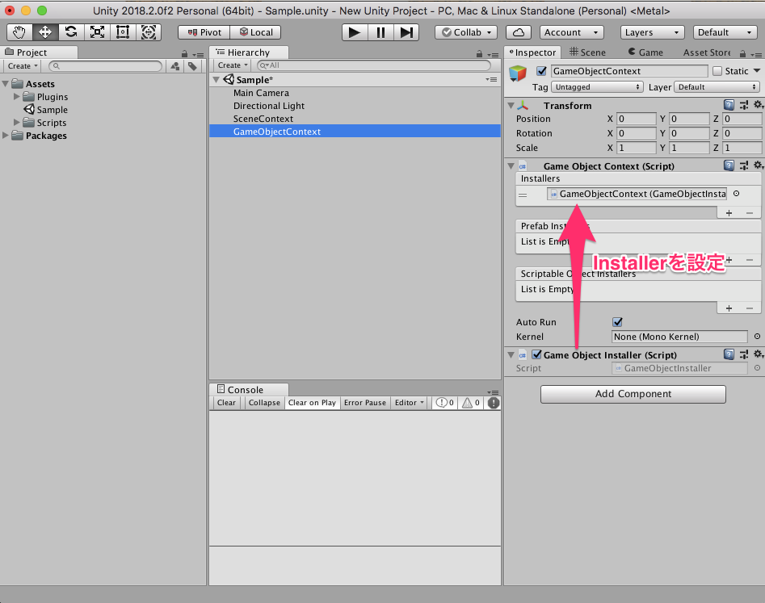Collapse the Sample scene in Hierarchy

(216, 79)
